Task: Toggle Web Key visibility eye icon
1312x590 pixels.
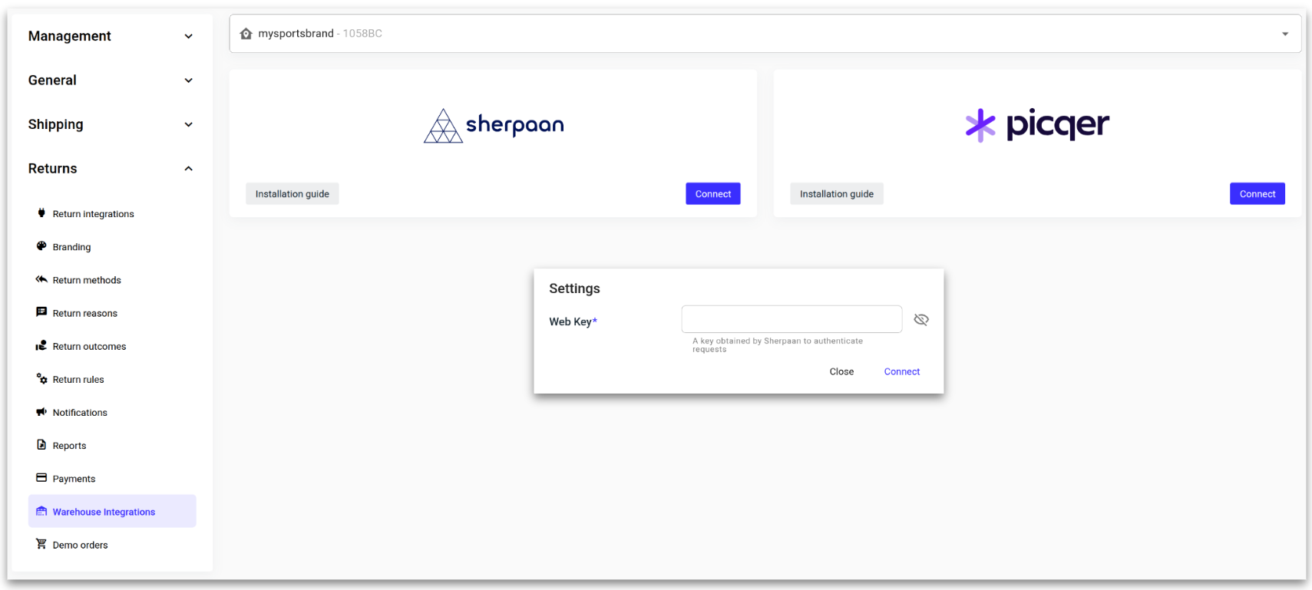Action: point(921,320)
